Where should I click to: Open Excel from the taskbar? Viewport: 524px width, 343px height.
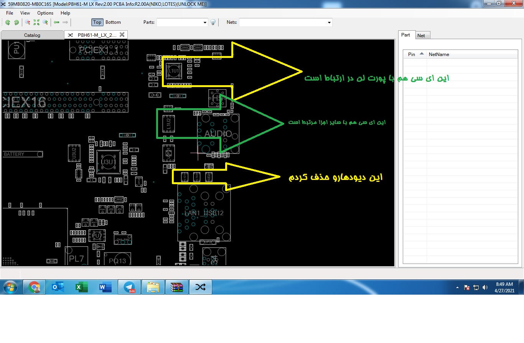pyautogui.click(x=82, y=287)
